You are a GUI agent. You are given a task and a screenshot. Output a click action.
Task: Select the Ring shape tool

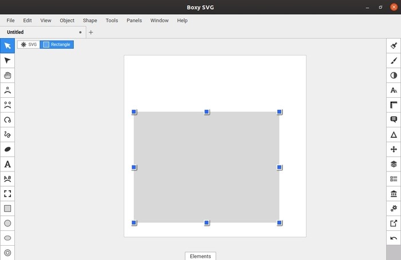[7, 253]
